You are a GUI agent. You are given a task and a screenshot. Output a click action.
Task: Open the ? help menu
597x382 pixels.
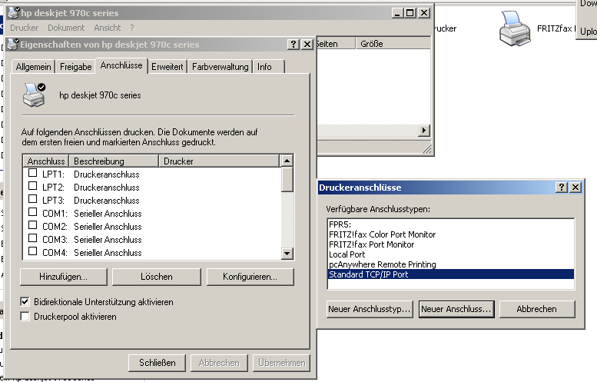click(131, 28)
